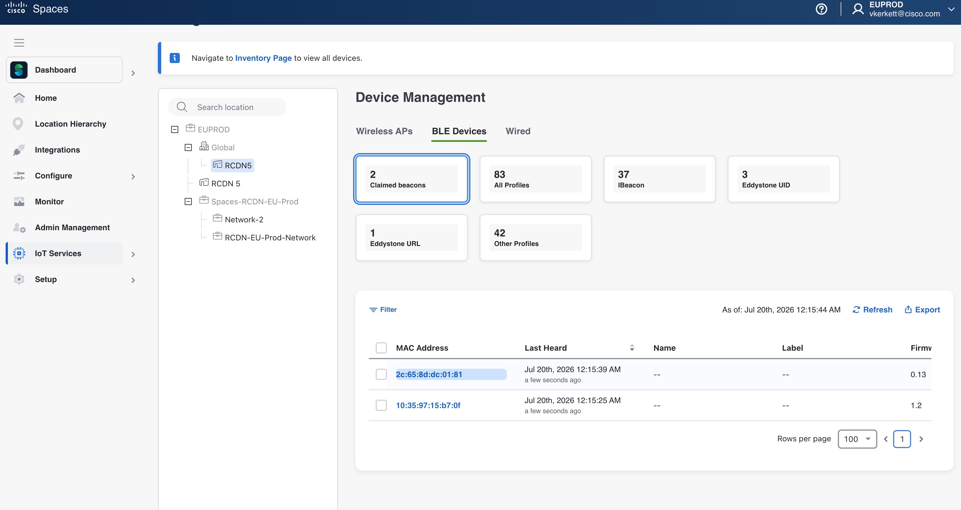Sort by Last Heard column arrows
Image resolution: width=961 pixels, height=510 pixels.
(632, 348)
